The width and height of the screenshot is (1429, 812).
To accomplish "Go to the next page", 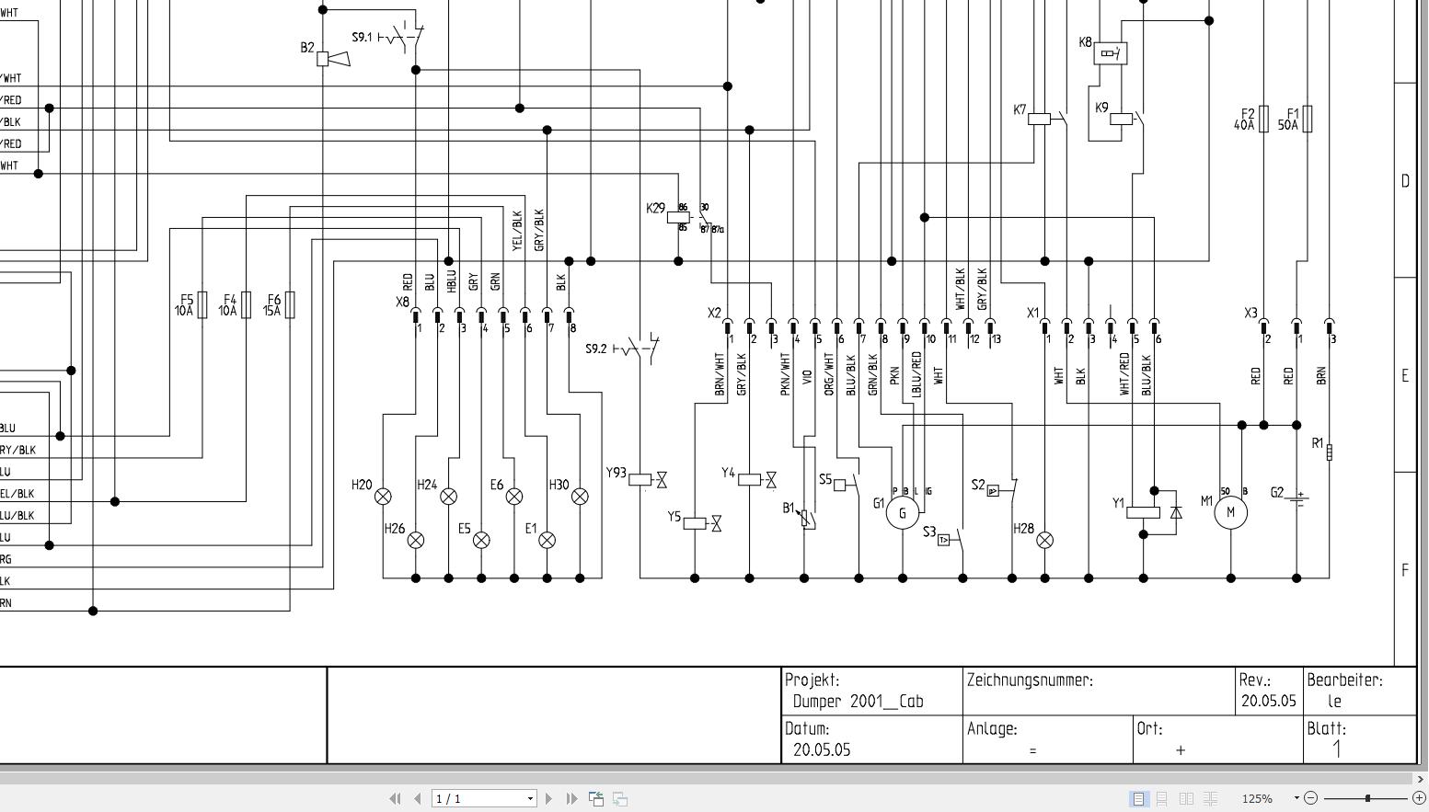I will (x=549, y=798).
